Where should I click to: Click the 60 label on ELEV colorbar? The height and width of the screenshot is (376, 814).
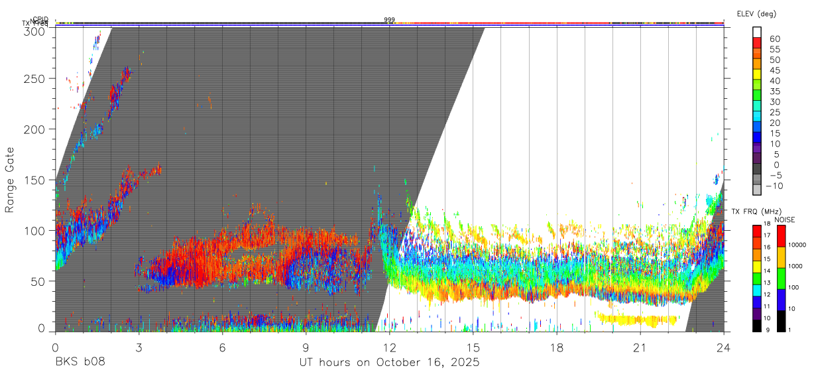pyautogui.click(x=774, y=38)
